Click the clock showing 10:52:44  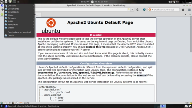coord(85,2)
